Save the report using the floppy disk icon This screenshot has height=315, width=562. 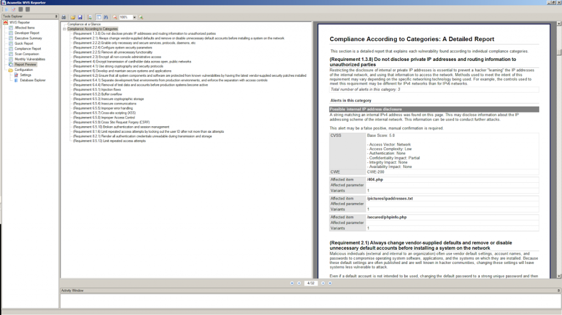(80, 17)
